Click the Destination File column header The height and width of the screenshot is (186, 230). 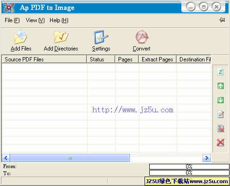click(x=194, y=59)
